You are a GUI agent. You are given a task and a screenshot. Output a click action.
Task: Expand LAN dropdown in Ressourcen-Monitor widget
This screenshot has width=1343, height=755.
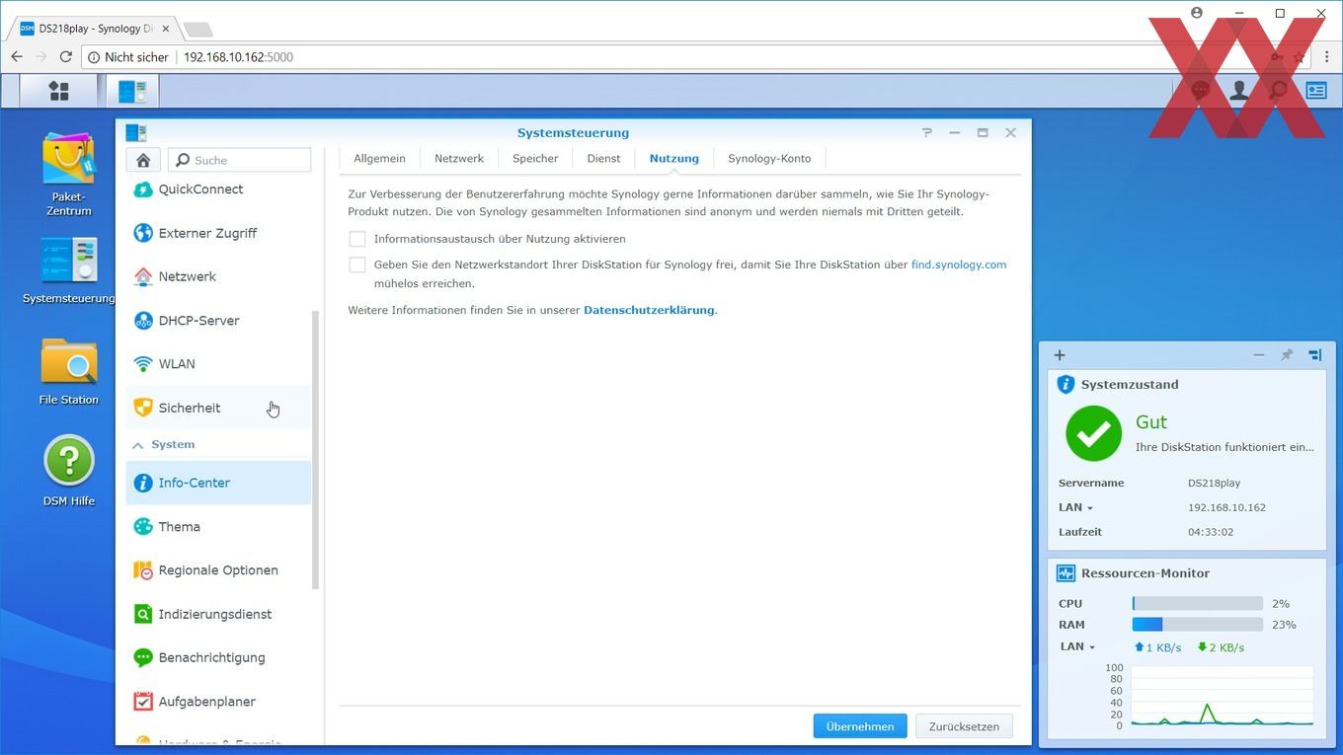point(1078,647)
